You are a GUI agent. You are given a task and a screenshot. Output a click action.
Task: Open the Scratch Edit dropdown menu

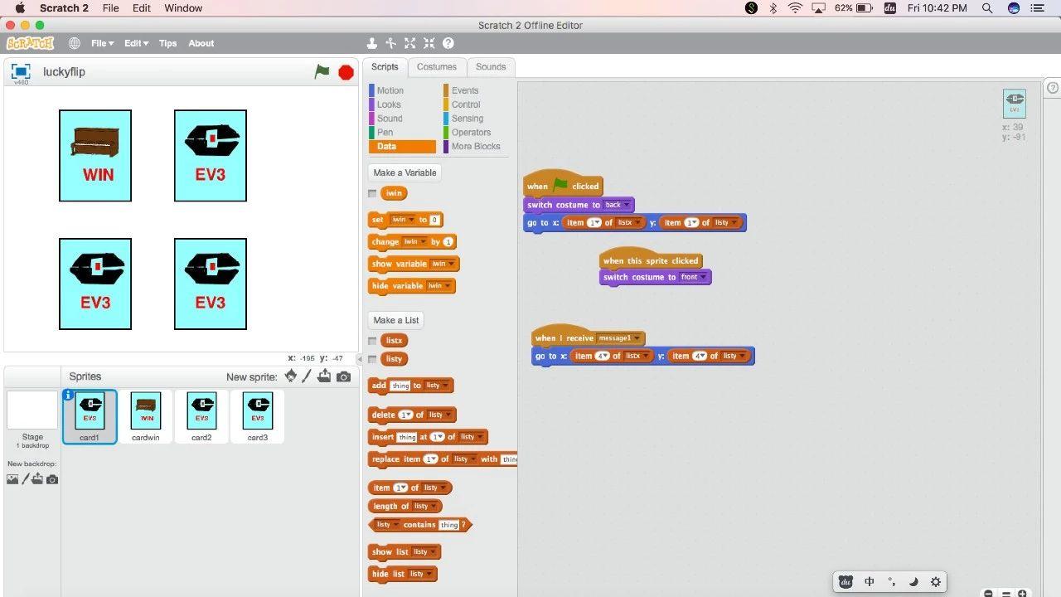click(x=136, y=43)
